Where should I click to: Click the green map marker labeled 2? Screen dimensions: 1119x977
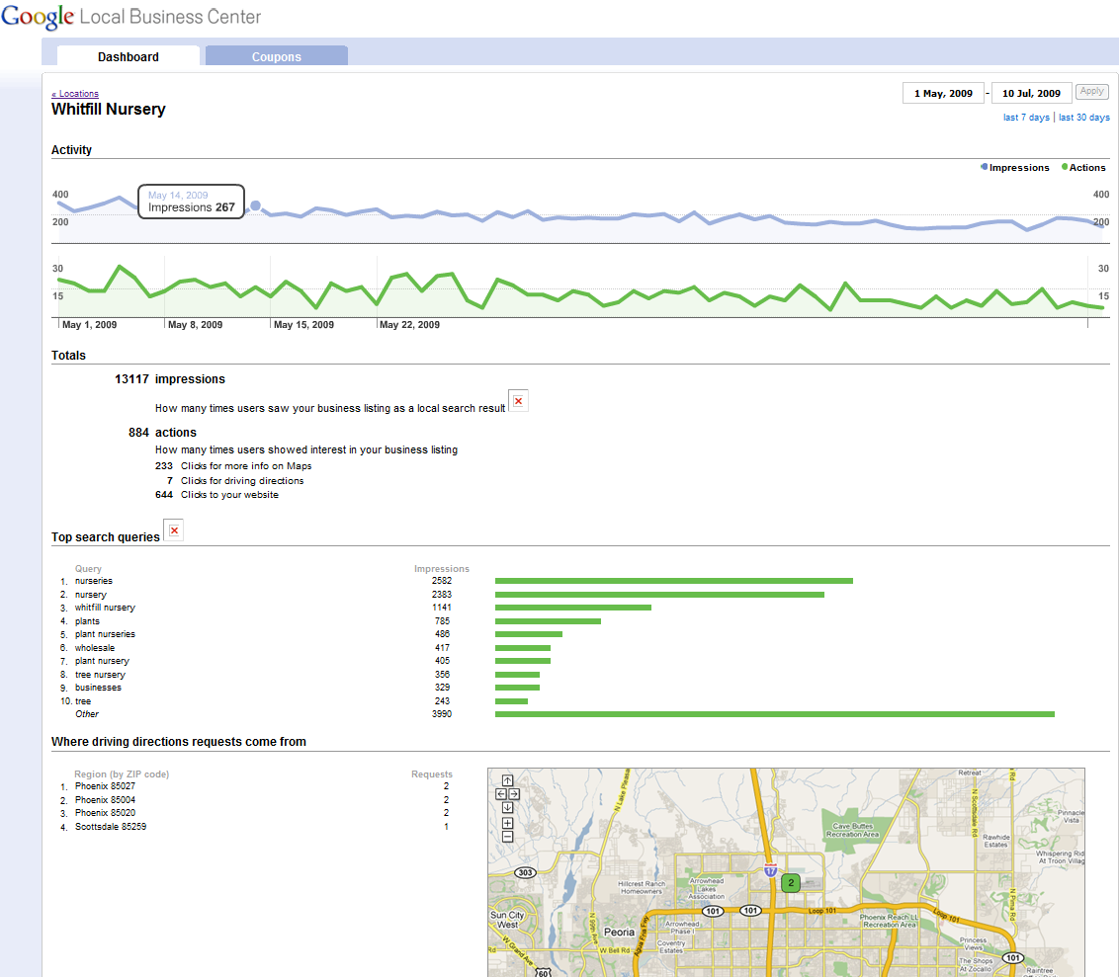[x=791, y=883]
